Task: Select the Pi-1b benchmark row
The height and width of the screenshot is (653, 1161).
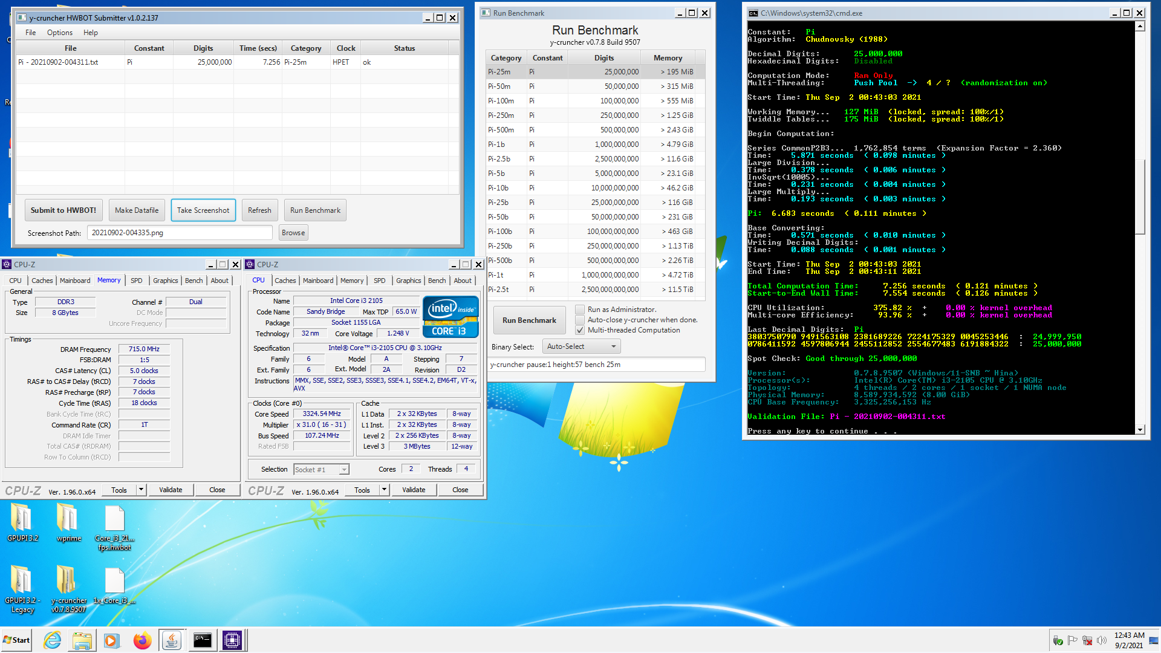Action: point(595,145)
